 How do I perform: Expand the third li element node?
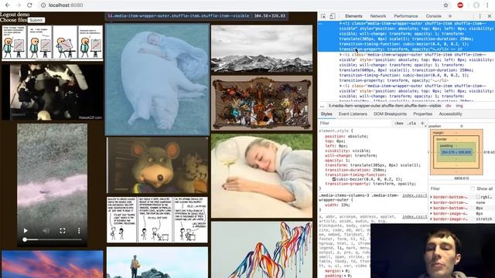(340, 86)
